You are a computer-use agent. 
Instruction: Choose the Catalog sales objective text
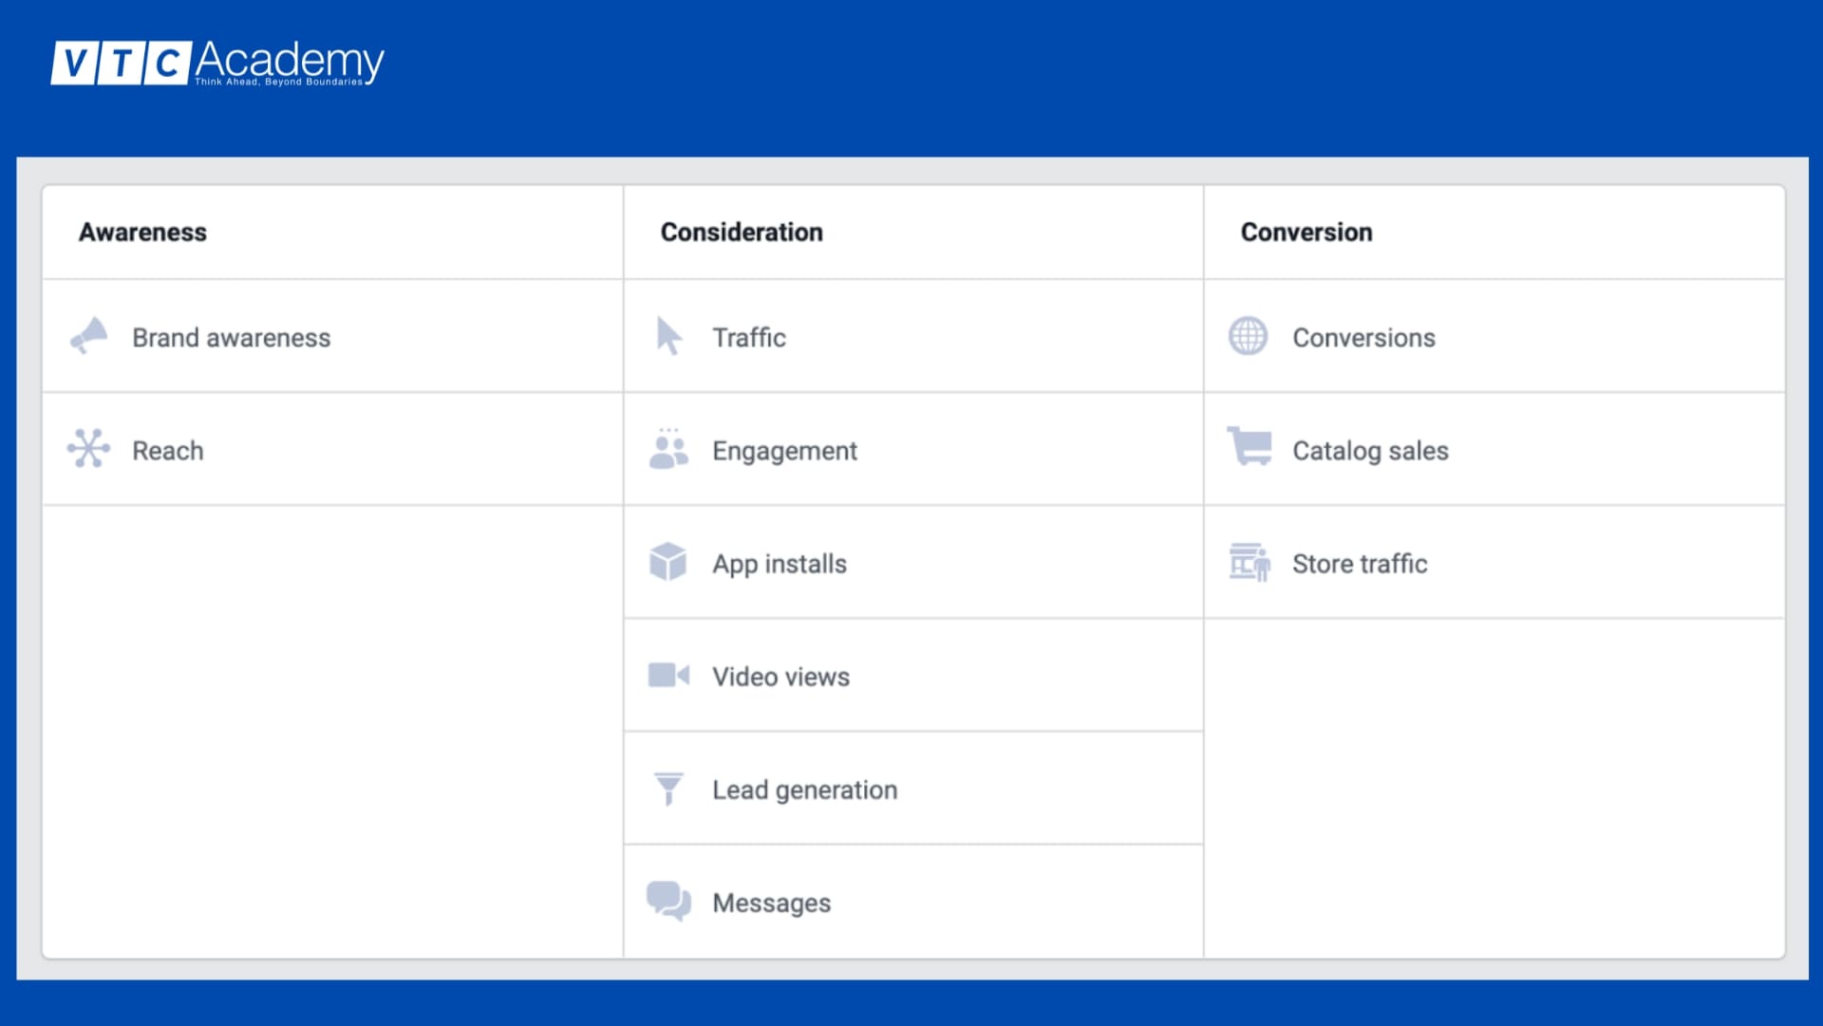1370,451
